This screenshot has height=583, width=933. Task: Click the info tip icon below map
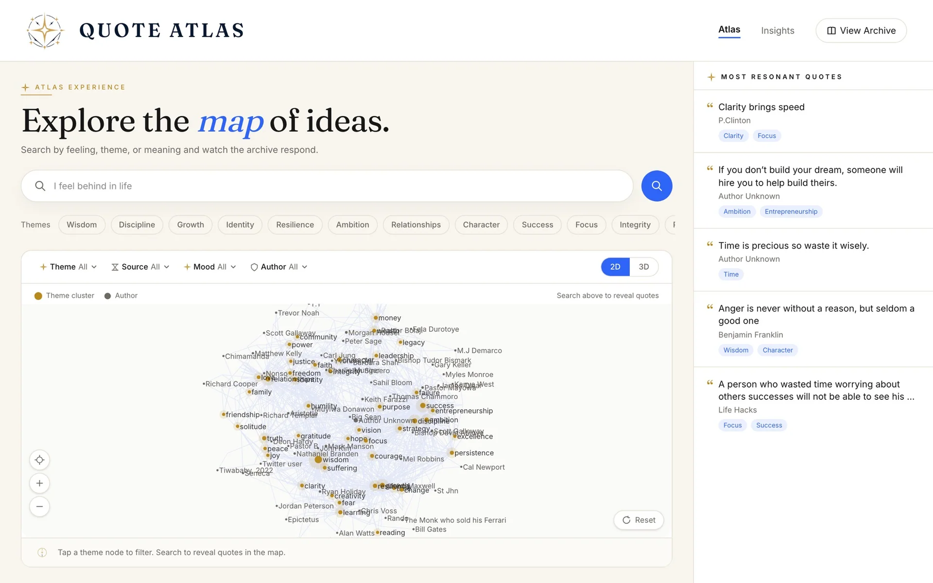click(x=42, y=552)
